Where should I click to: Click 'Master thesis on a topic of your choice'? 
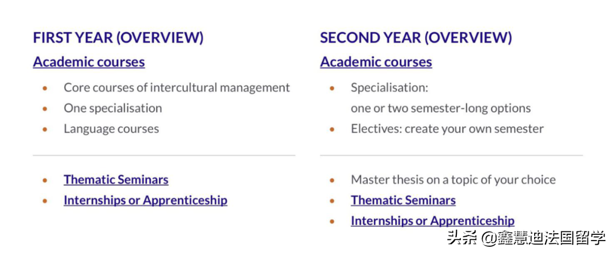pos(453,180)
